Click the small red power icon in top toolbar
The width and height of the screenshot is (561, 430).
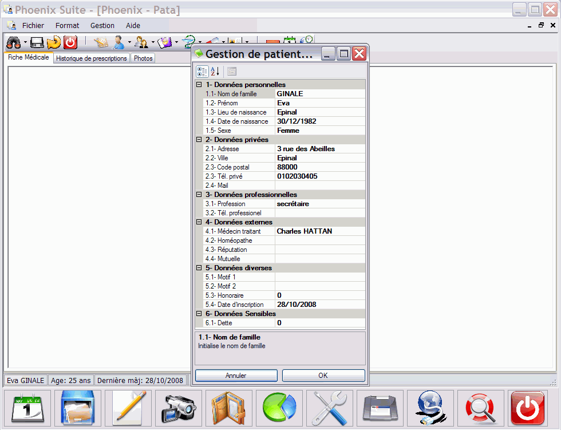click(70, 42)
